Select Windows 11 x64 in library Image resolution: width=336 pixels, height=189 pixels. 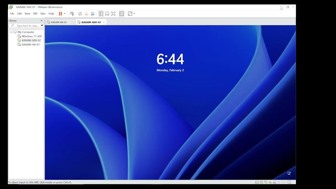click(x=31, y=36)
